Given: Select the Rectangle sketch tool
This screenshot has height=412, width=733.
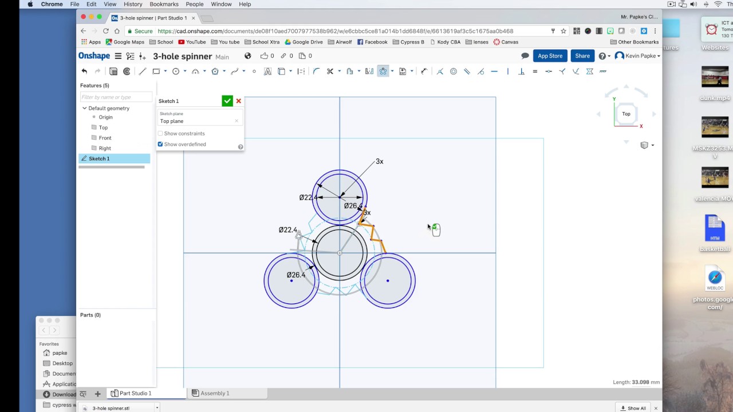Looking at the screenshot, I should pyautogui.click(x=156, y=72).
